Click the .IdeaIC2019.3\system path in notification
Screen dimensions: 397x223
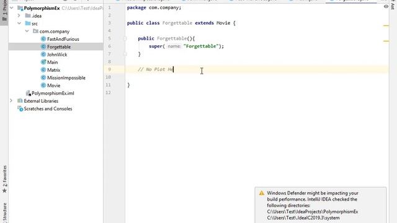click(303, 217)
